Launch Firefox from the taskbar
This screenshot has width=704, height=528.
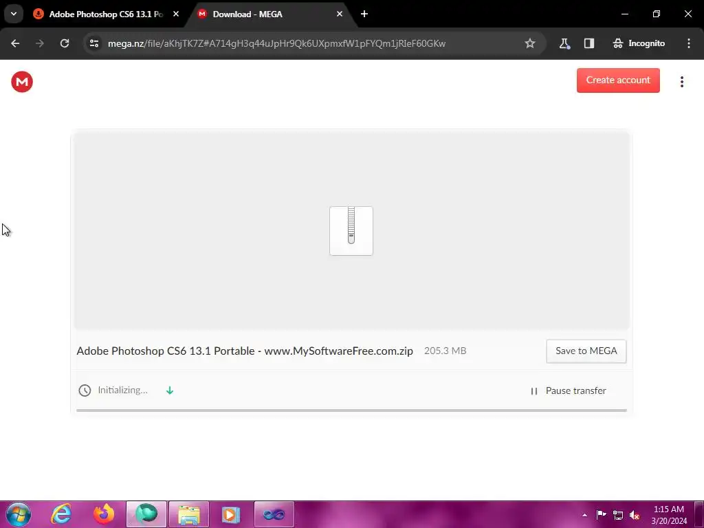pos(104,514)
